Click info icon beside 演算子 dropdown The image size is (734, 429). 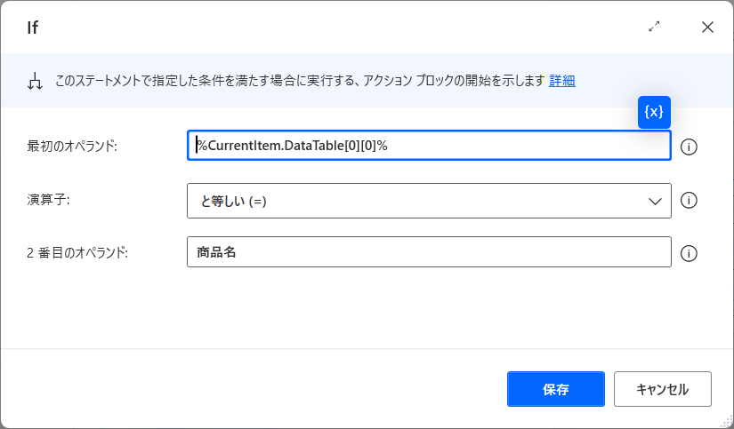point(689,201)
